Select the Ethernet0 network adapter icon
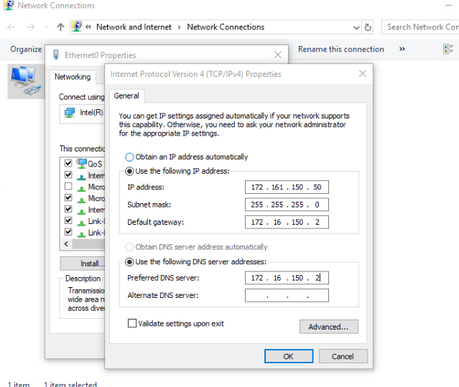This screenshot has height=387, width=459. click(24, 80)
